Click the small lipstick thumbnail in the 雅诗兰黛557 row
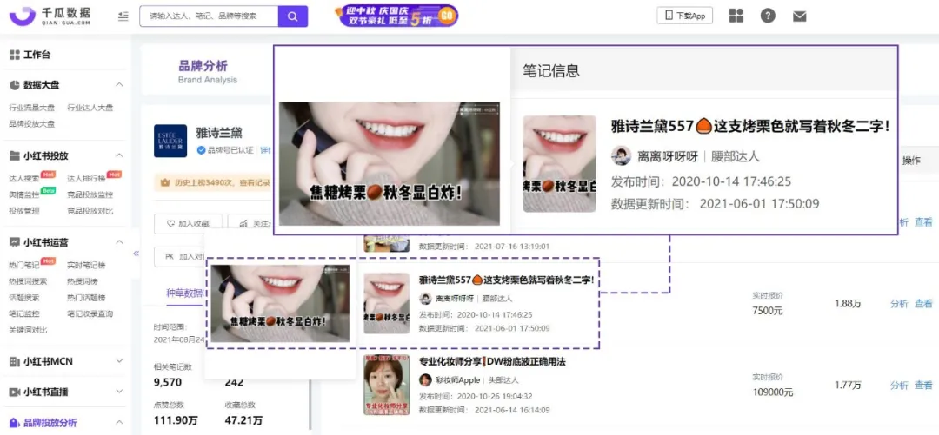This screenshot has height=435, width=939. [x=387, y=303]
